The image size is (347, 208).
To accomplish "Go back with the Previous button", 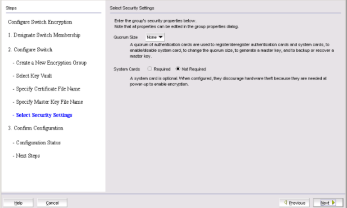I will click(294, 203).
